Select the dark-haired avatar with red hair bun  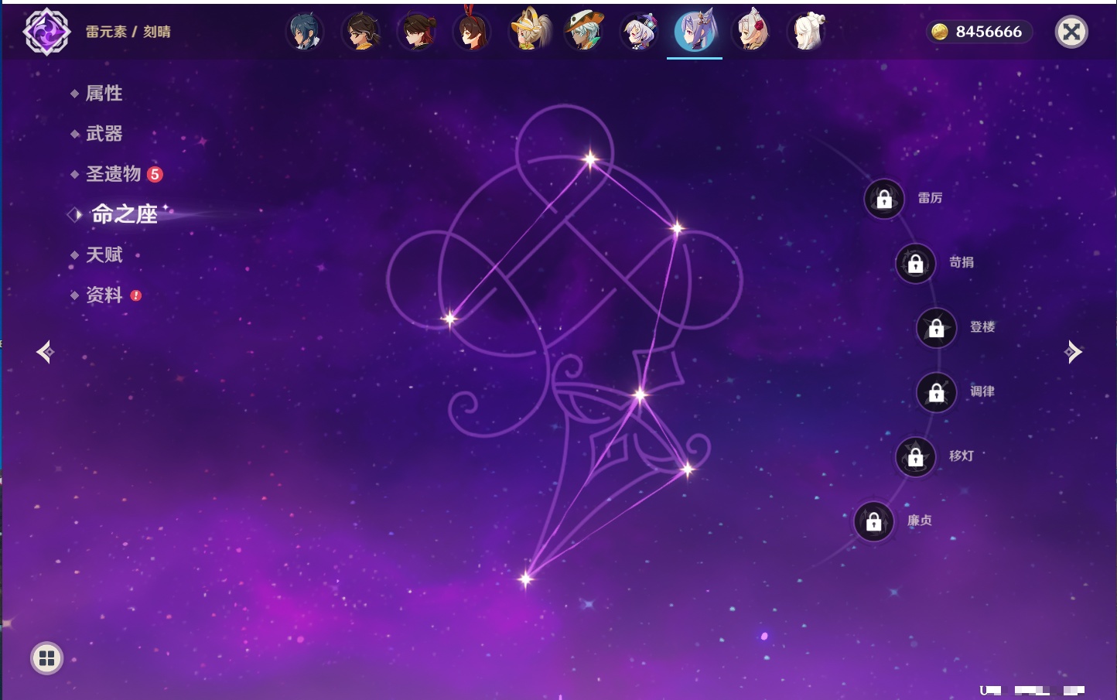click(416, 32)
